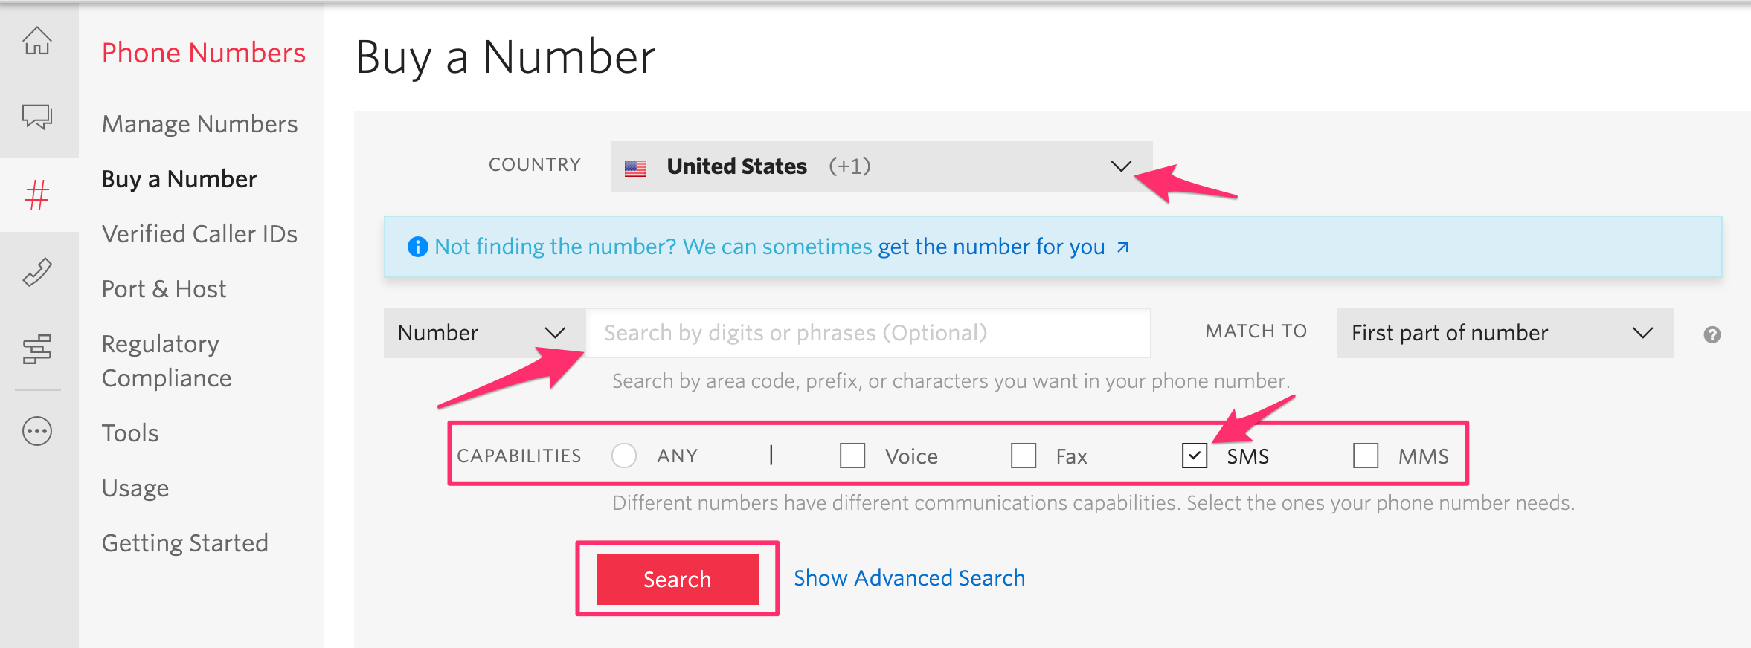Open the Home dashboard icon

click(x=39, y=42)
